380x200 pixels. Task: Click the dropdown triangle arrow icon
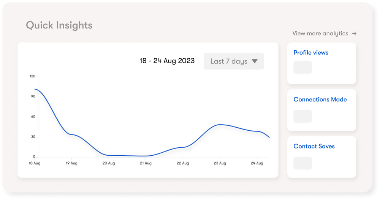point(255,61)
